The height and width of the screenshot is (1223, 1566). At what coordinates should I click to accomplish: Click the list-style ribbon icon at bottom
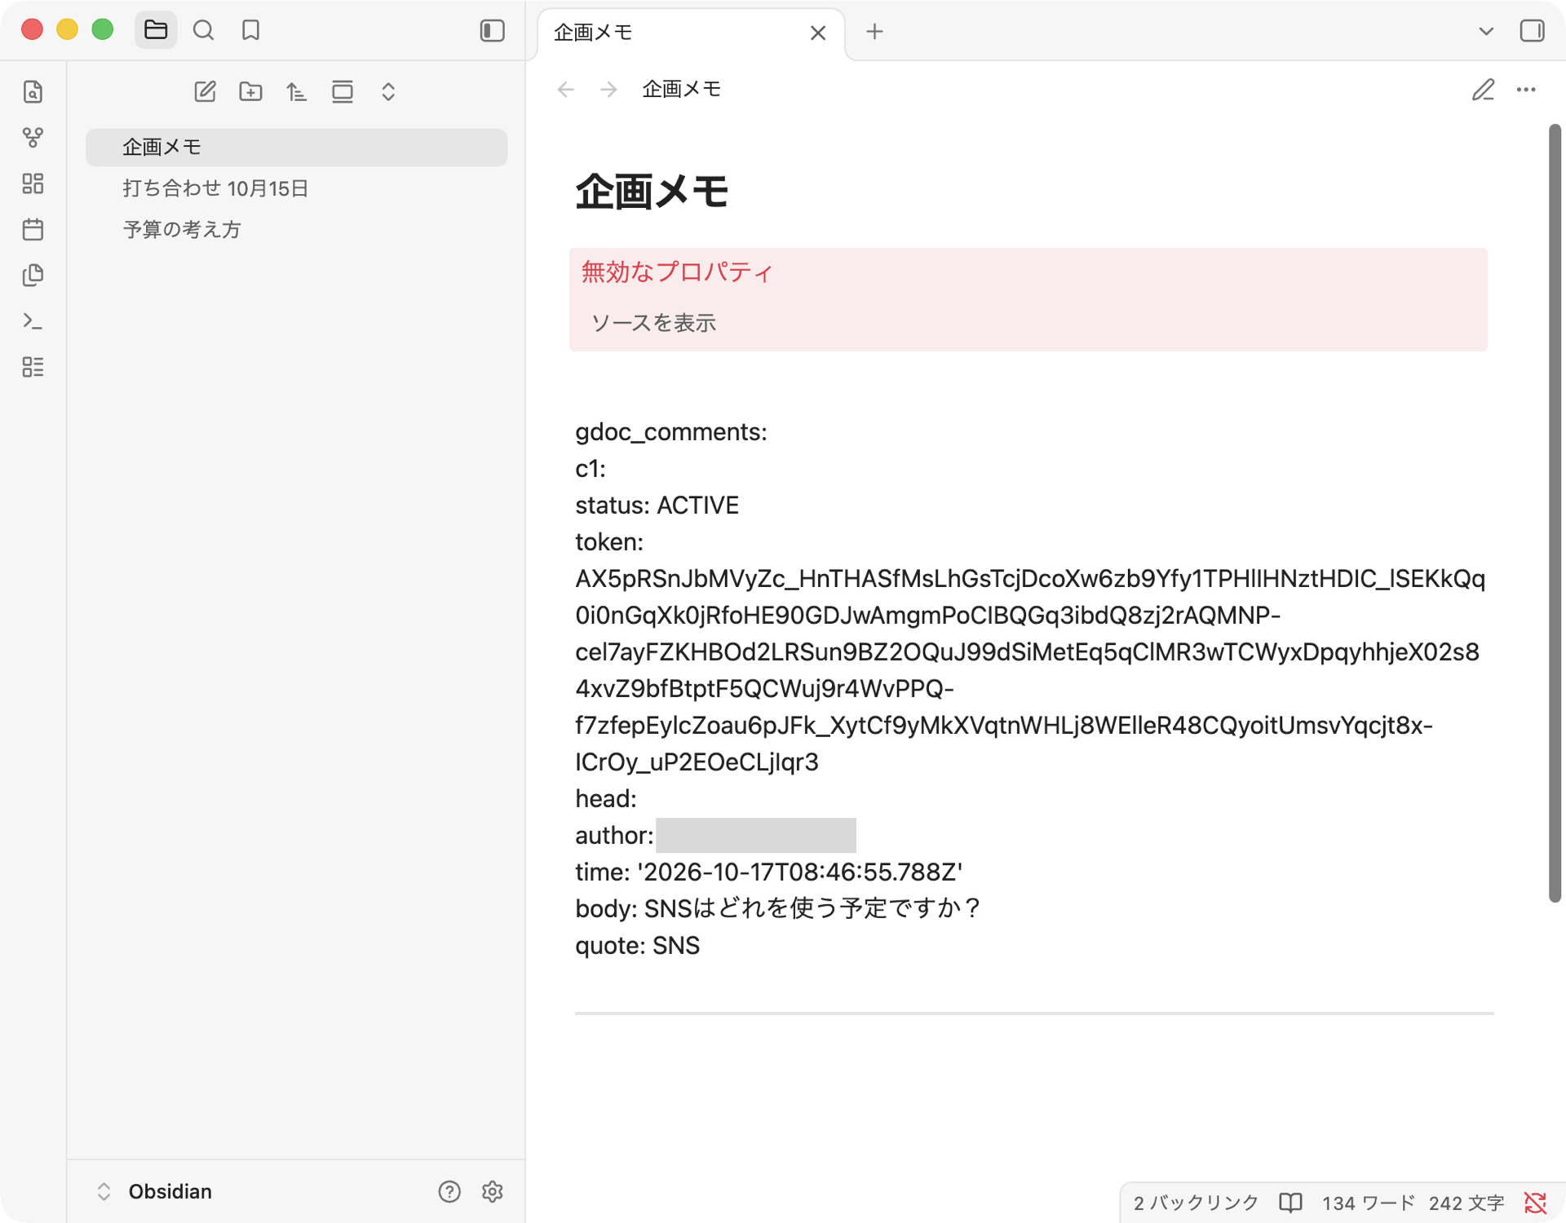(33, 367)
